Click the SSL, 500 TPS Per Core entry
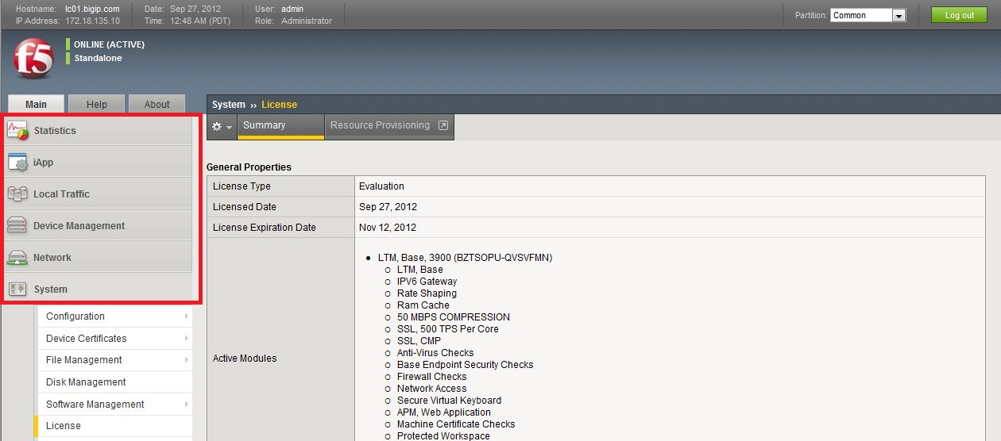Screen dimensions: 1001x441 click(448, 329)
